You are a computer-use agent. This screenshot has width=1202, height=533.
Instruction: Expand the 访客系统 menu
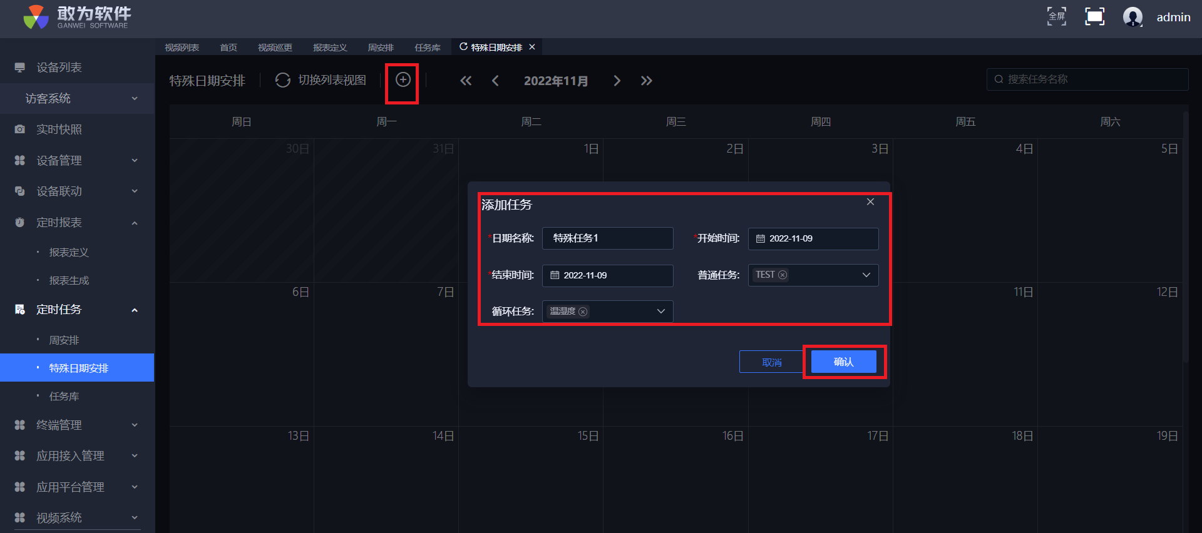pos(78,99)
